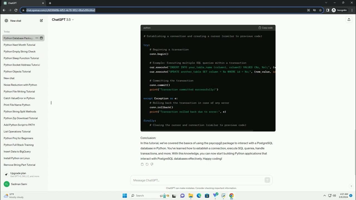This screenshot has height=200, width=356.
Task: Click Upgrade plan
Action: click(x=24, y=174)
